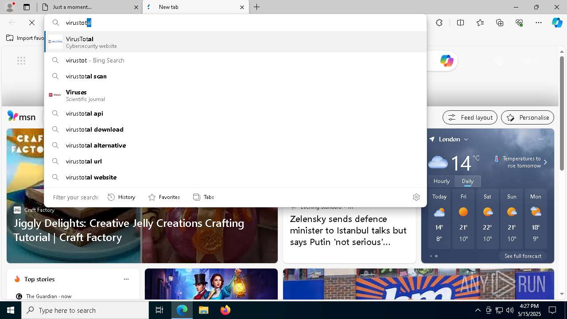Close the 'New tab' tab
Screen dimensions: 567x319
(x=242, y=7)
